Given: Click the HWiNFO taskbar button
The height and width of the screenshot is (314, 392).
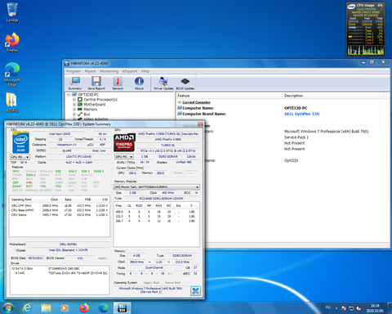Looking at the screenshot, I should [122, 308].
